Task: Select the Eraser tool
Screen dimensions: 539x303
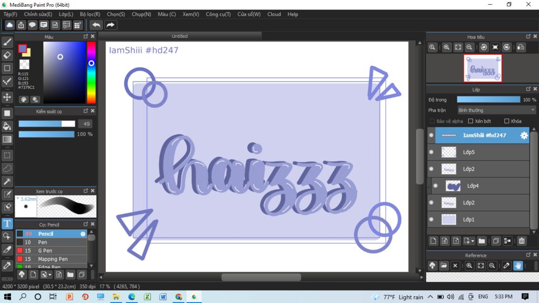Action: [7, 55]
